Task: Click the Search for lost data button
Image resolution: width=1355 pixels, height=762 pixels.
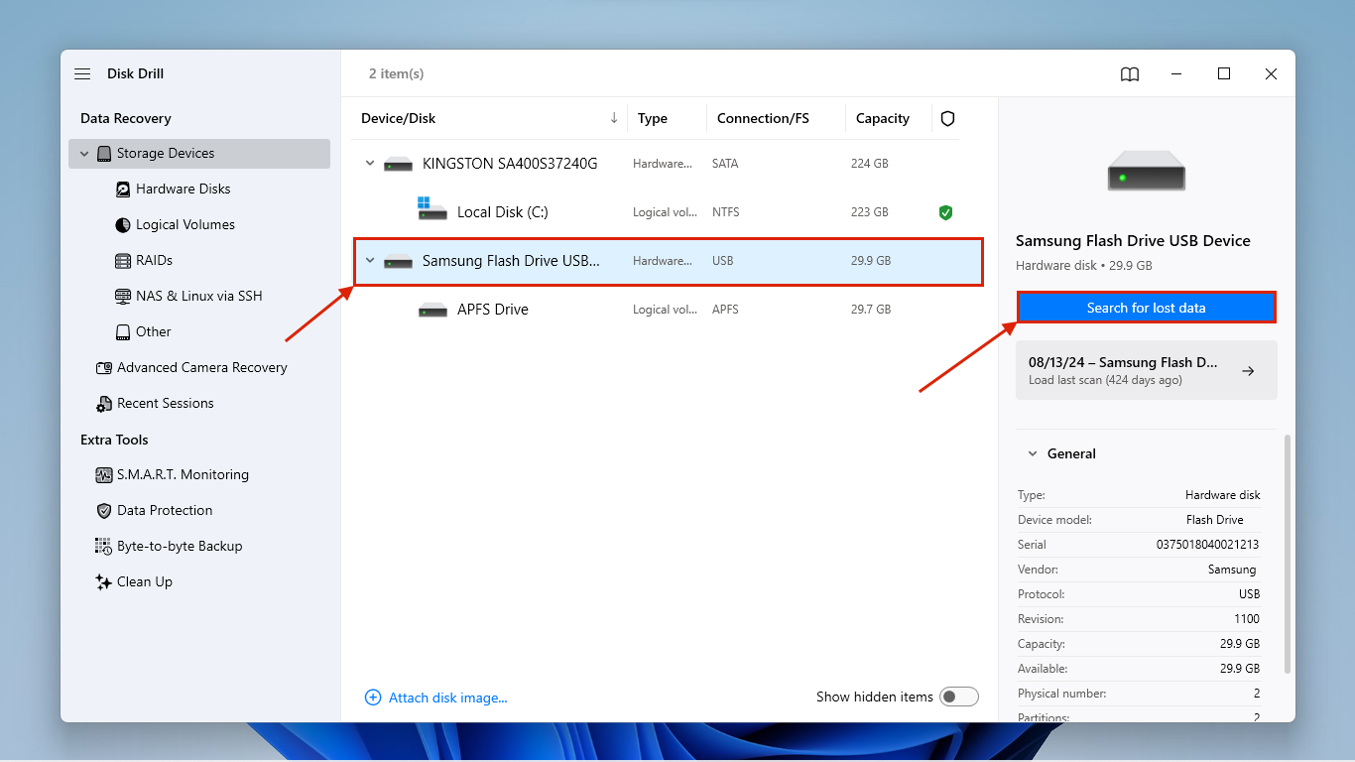Action: coord(1146,308)
